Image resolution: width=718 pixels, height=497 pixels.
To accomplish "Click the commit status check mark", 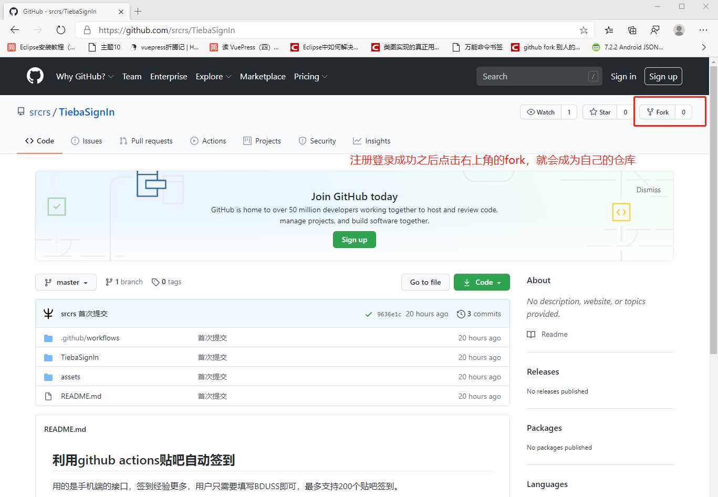I will tap(369, 314).
